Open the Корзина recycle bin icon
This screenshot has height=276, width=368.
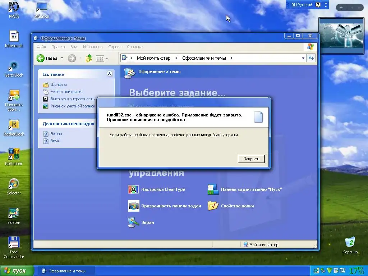[x=350, y=245]
